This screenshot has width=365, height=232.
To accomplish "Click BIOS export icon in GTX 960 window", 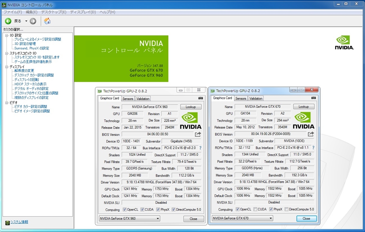I will pos(198,134).
